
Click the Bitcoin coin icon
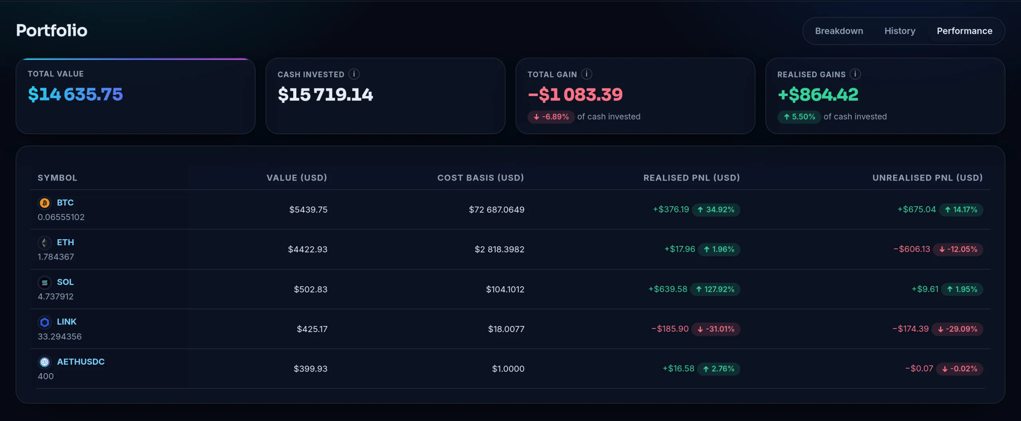click(x=45, y=203)
